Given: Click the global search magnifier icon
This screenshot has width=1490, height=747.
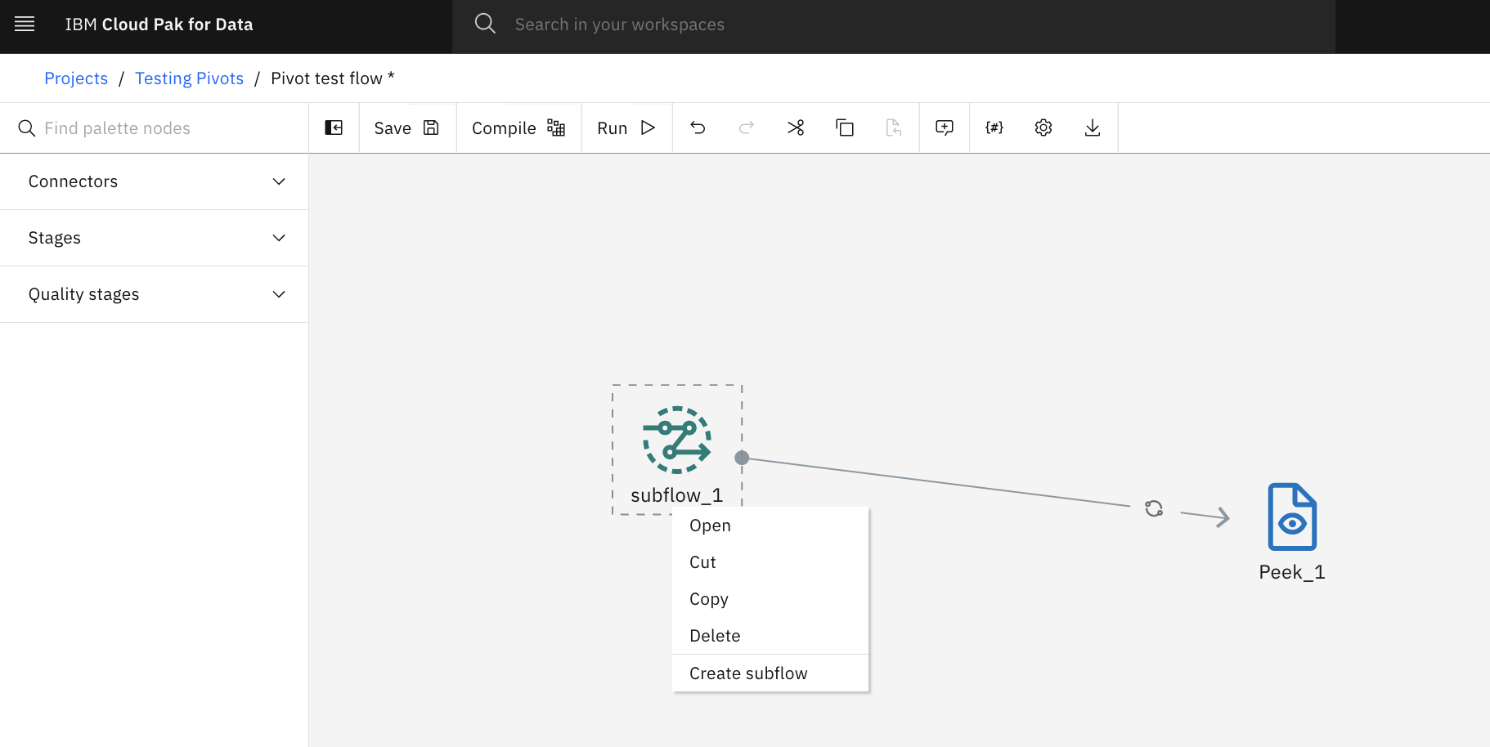Looking at the screenshot, I should (485, 24).
